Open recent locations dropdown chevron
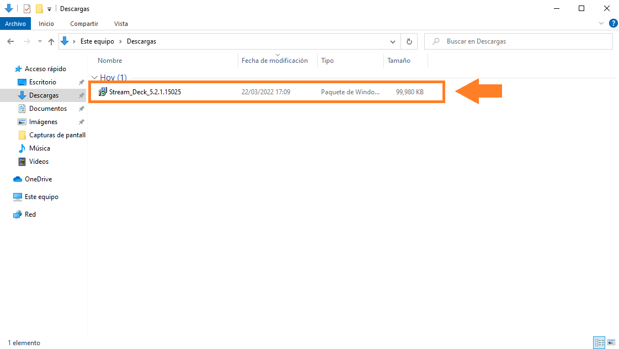Viewport: 619px width, 349px height. (40, 41)
